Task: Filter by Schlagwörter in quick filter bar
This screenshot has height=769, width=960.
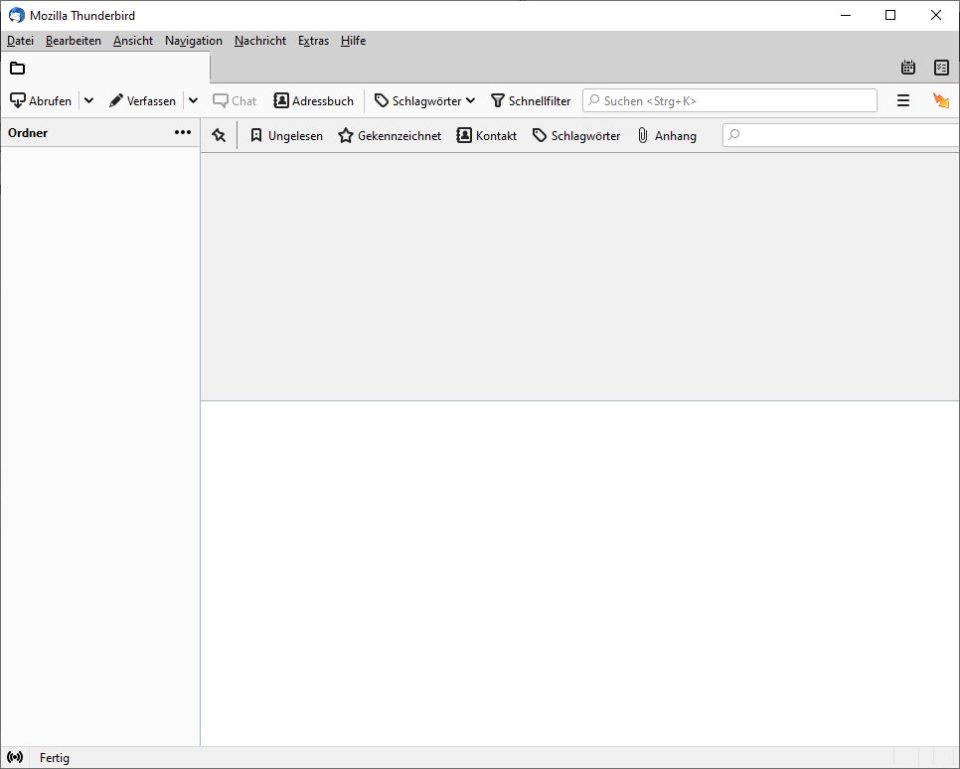Action: pyautogui.click(x=576, y=136)
